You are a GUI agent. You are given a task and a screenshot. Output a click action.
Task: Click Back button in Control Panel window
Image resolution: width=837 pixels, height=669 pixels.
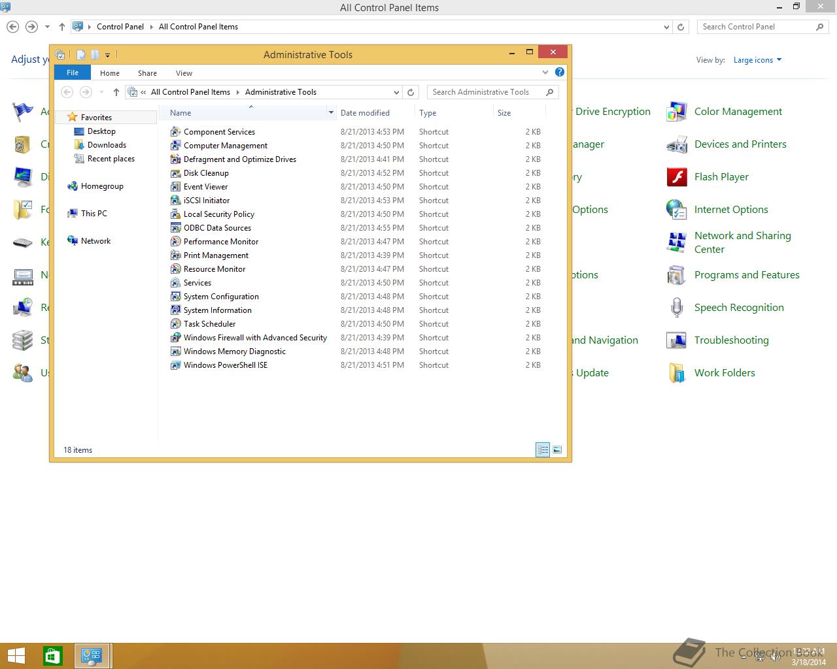pos(12,27)
